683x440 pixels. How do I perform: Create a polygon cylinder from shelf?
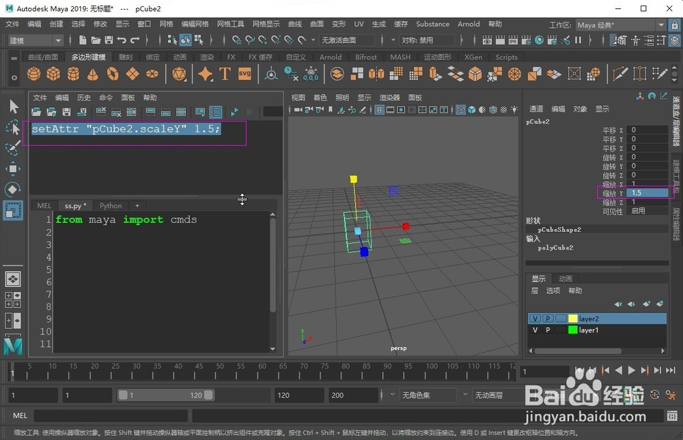tap(73, 74)
